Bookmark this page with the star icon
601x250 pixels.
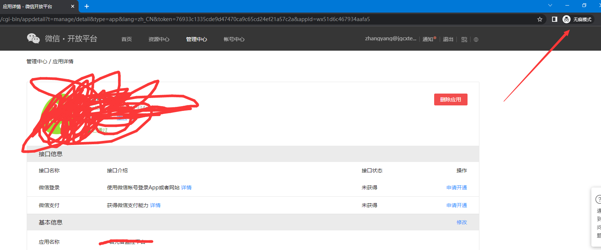coord(540,19)
